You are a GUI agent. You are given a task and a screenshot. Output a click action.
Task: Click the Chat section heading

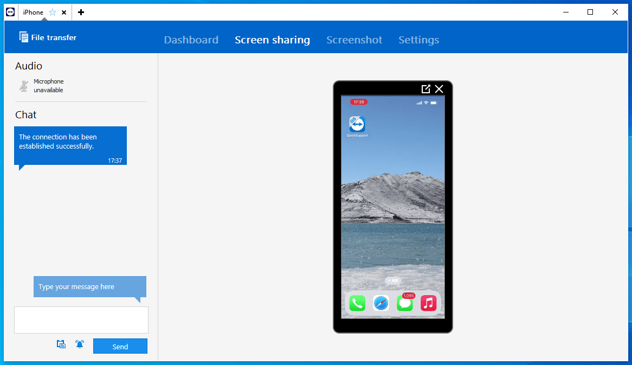(x=26, y=115)
